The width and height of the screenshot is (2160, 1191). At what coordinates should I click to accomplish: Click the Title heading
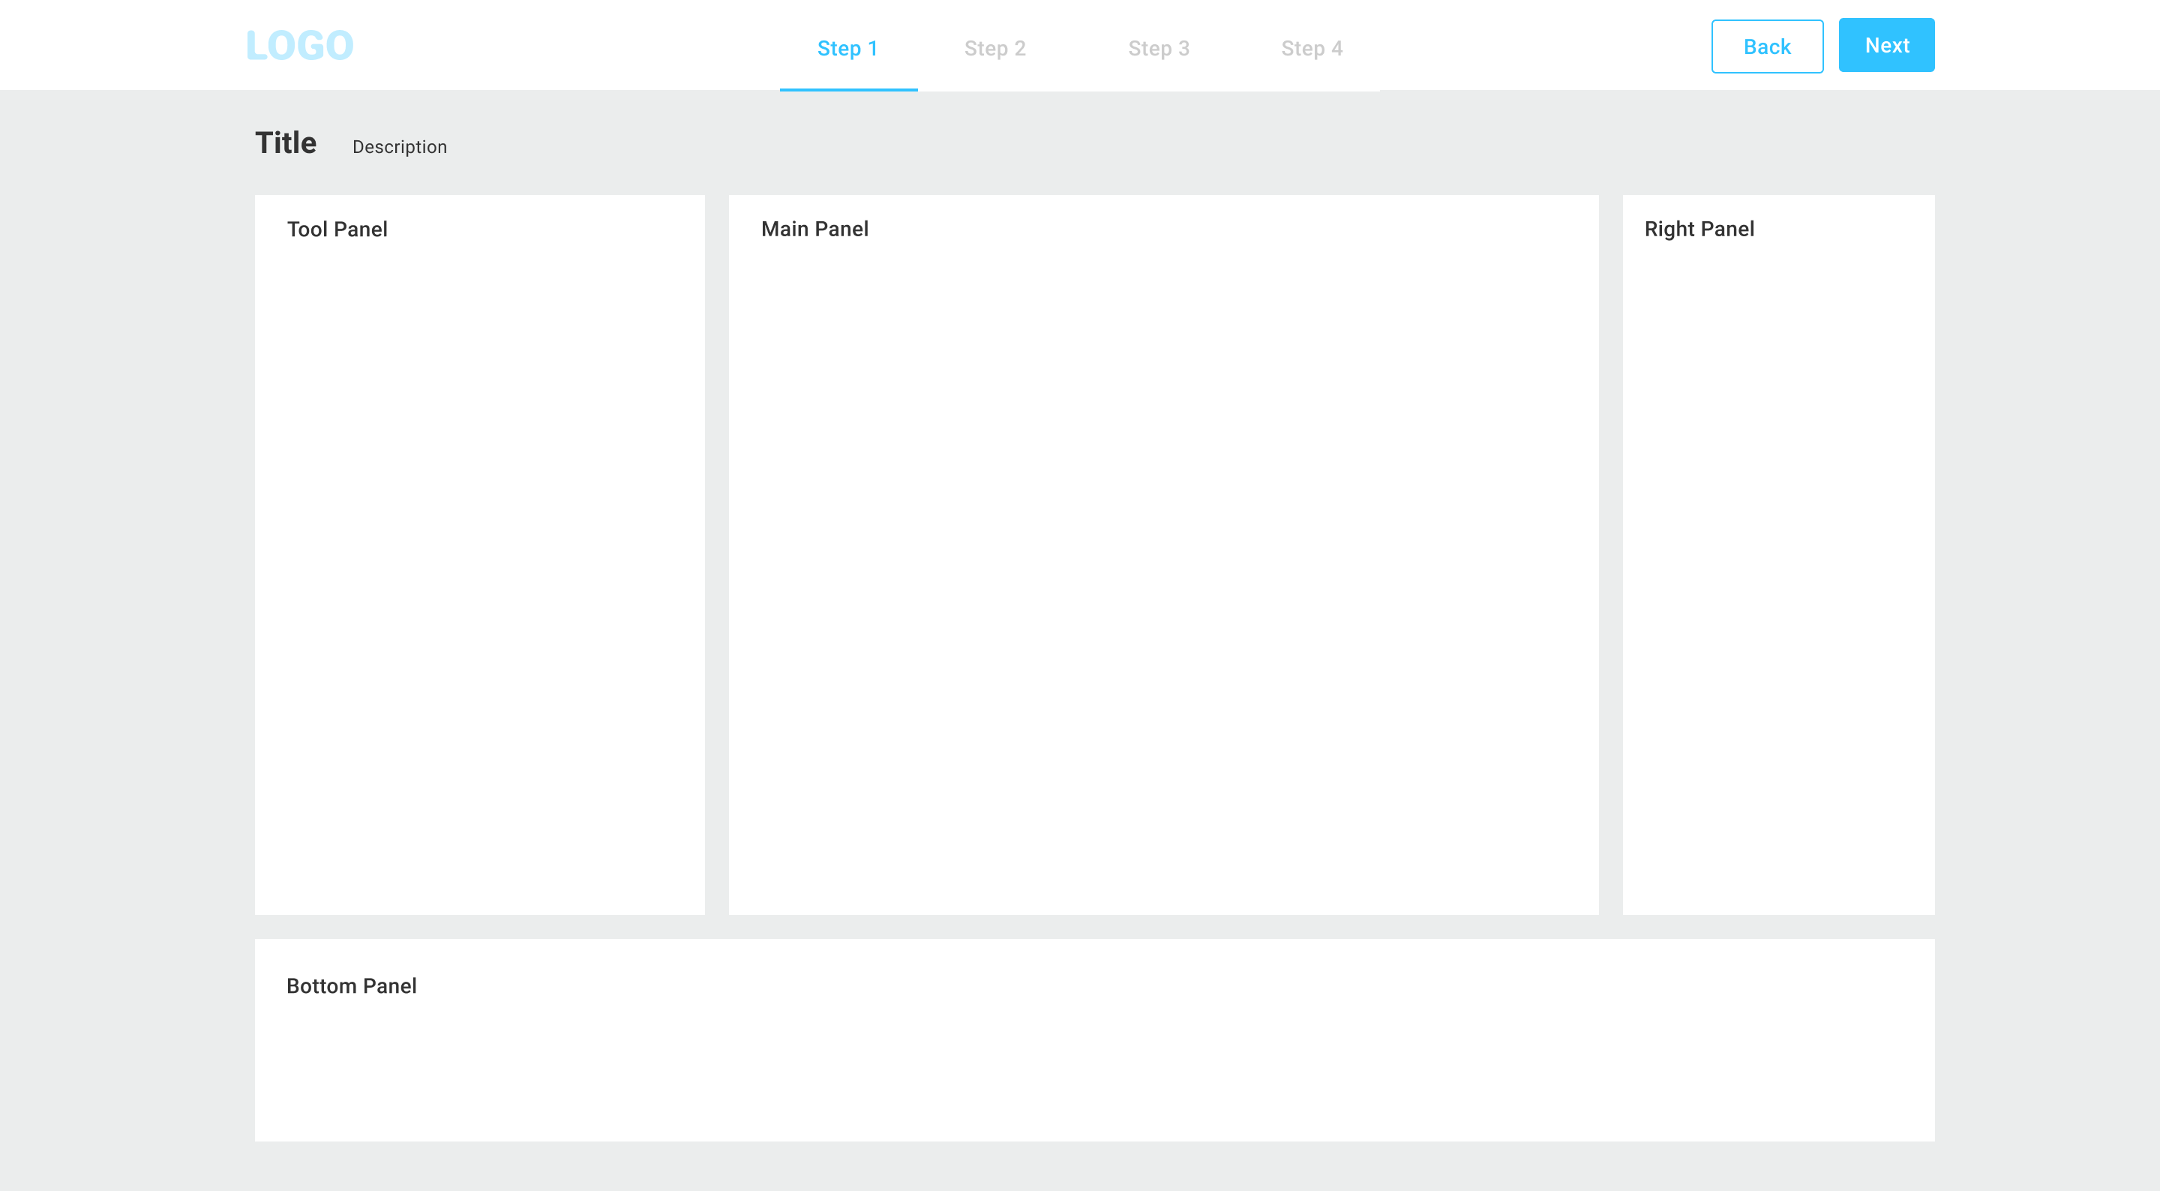(x=285, y=142)
